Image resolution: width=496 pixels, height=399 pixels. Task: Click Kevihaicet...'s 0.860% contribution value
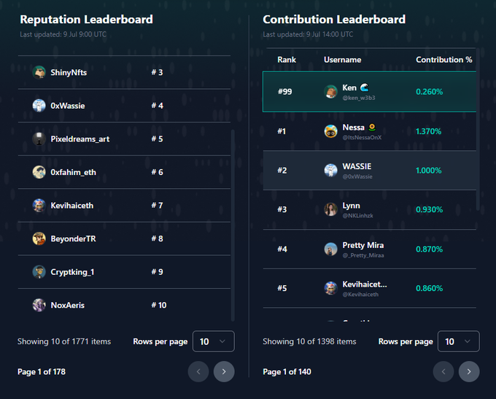coord(429,288)
